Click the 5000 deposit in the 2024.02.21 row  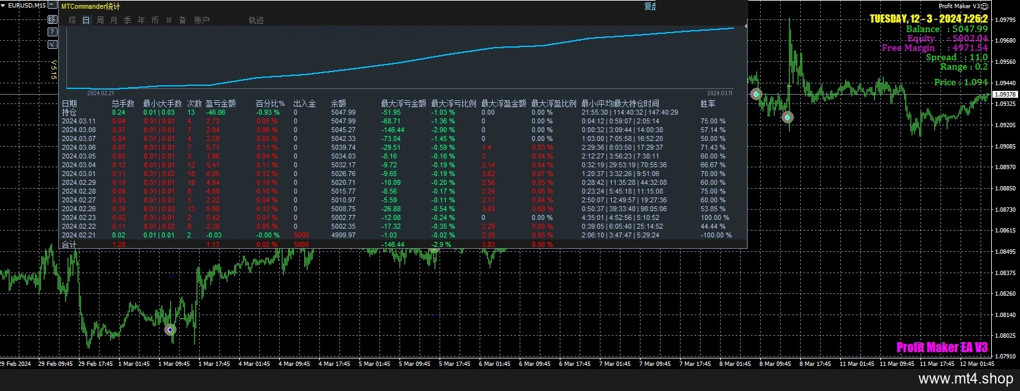[301, 235]
